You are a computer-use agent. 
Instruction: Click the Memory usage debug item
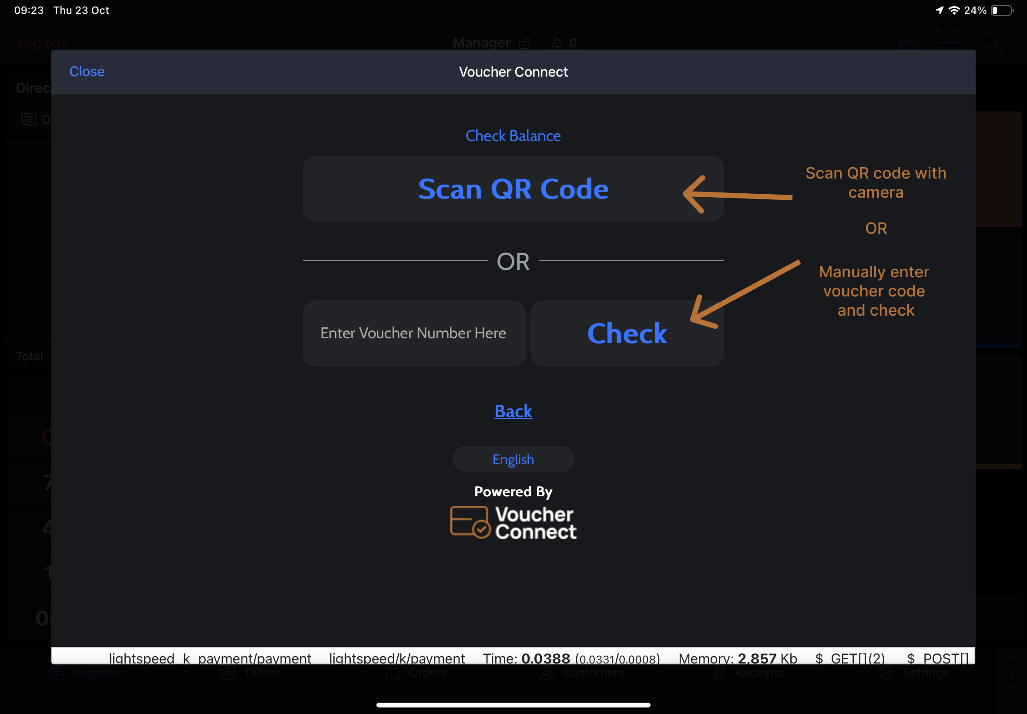[738, 658]
